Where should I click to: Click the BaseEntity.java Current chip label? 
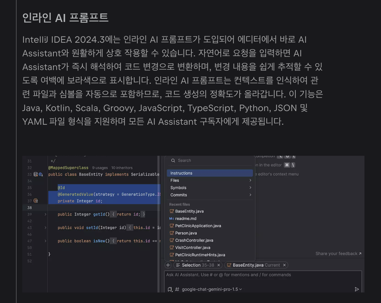point(256,265)
